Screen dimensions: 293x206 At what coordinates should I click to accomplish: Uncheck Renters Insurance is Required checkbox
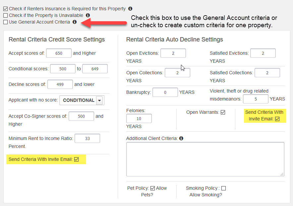tap(5, 9)
